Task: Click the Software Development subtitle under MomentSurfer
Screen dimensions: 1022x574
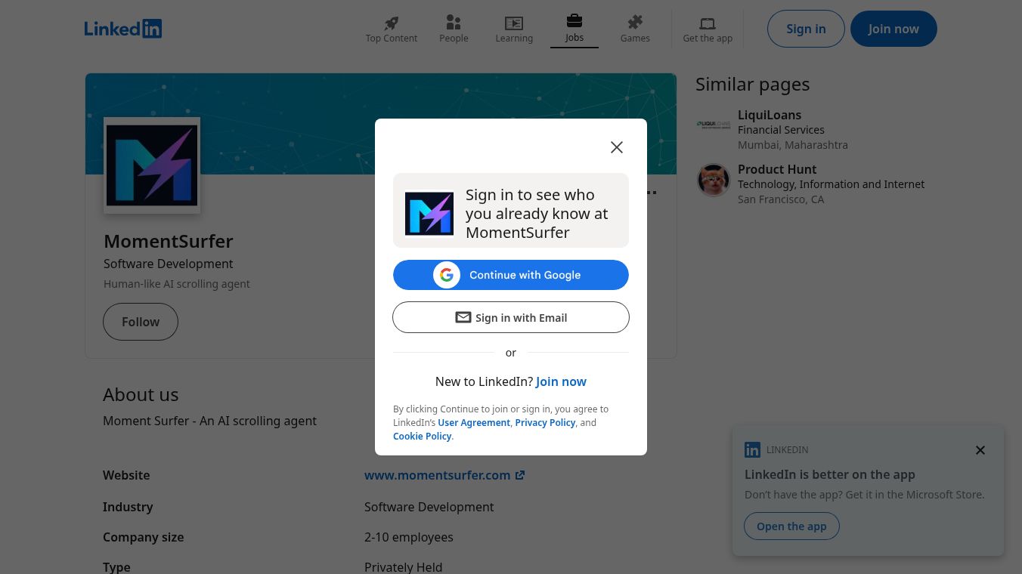Action: pyautogui.click(x=168, y=264)
